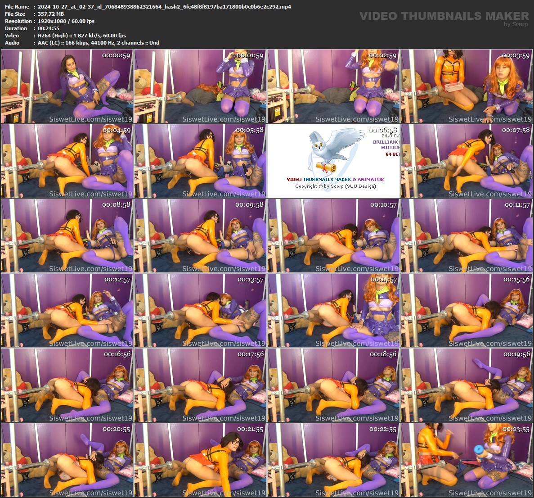Click the H264 (High) video codec line
The width and height of the screenshot is (534, 498).
82,36
